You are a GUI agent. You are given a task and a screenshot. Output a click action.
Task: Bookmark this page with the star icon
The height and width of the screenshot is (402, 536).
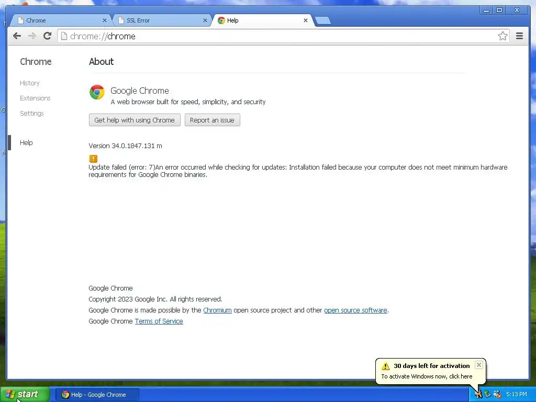(502, 36)
